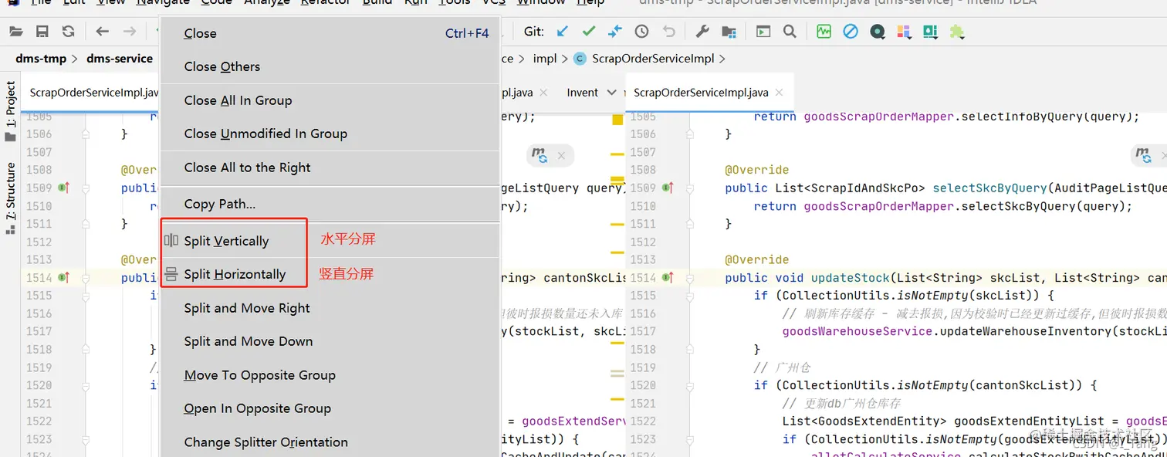The image size is (1167, 457).
Task: Select Move To Opposite Group
Action: [x=330, y=375]
